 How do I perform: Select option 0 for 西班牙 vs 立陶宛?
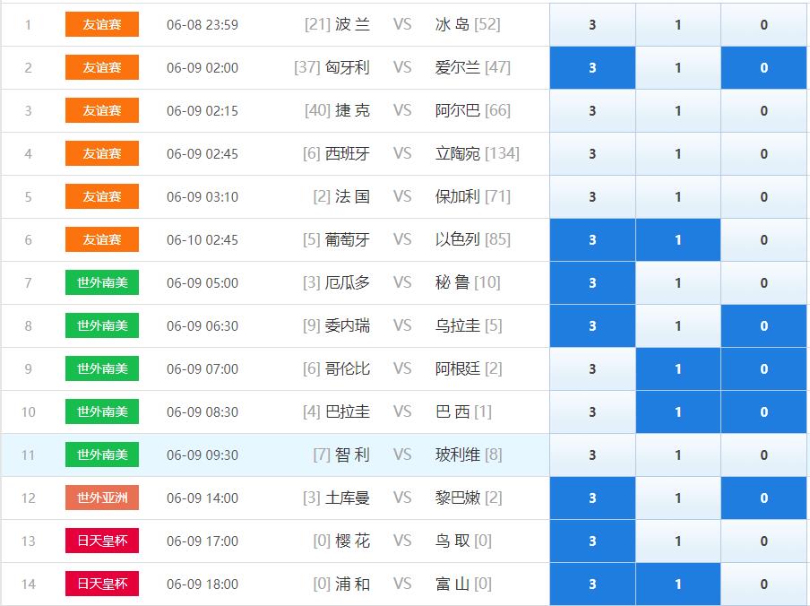pyautogui.click(x=763, y=154)
